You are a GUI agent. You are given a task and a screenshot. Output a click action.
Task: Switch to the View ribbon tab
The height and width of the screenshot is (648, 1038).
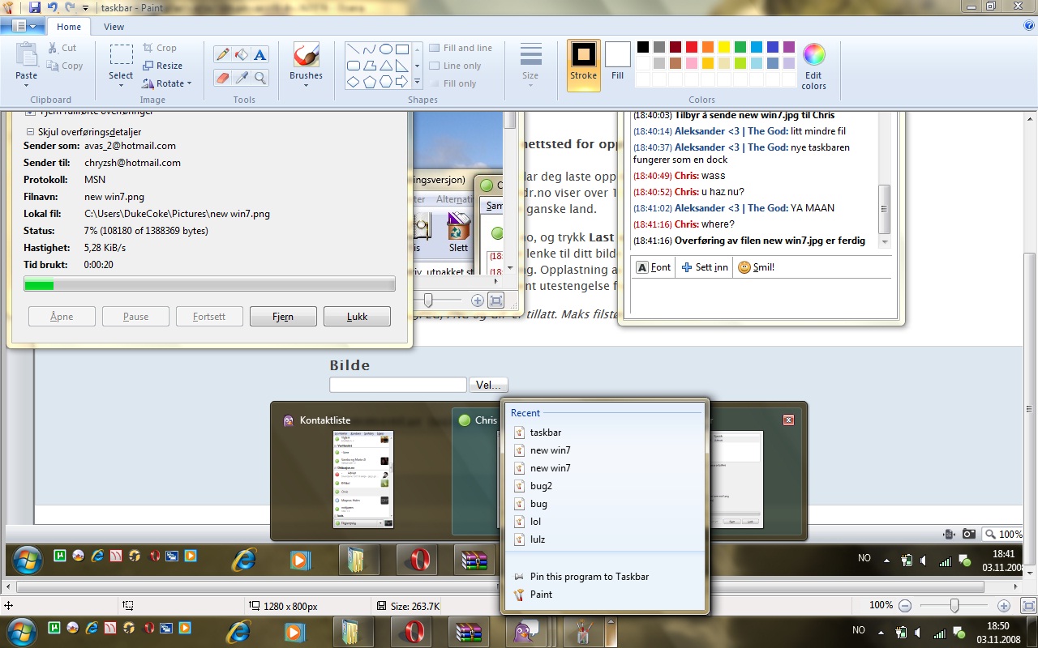(x=114, y=27)
